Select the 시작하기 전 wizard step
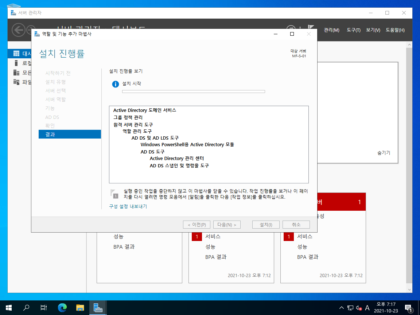 [58, 73]
